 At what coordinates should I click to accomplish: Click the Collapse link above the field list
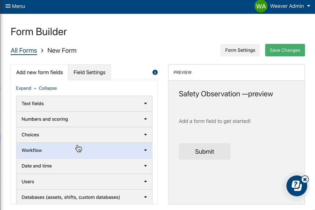click(x=48, y=88)
